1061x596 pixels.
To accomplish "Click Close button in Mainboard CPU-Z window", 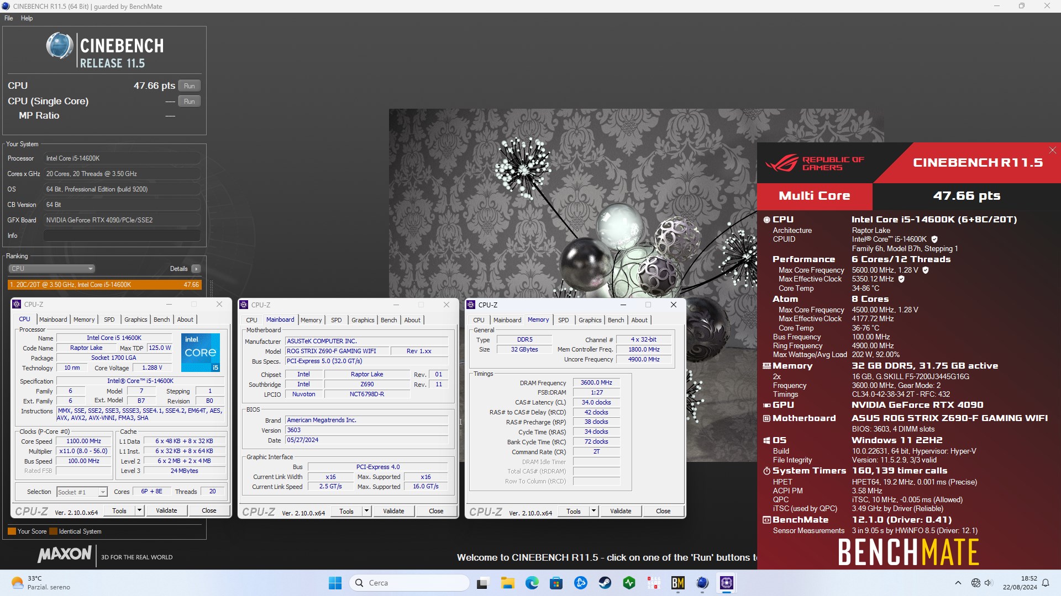I will 436,511.
